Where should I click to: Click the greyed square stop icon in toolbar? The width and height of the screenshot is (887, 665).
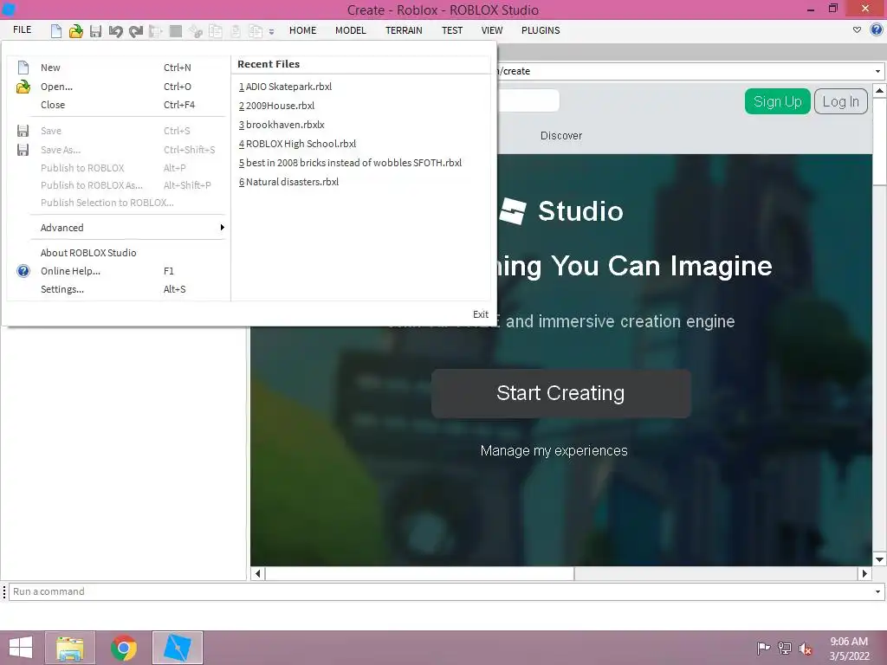(x=176, y=30)
